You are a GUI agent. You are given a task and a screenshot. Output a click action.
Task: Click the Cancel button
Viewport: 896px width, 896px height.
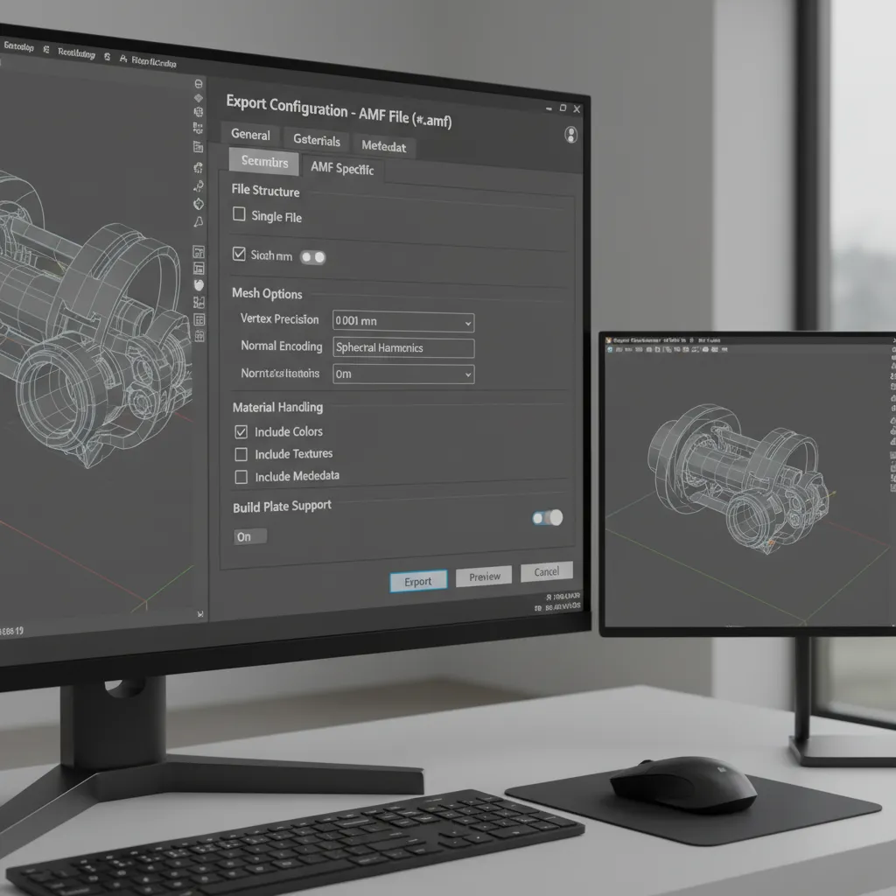[546, 572]
